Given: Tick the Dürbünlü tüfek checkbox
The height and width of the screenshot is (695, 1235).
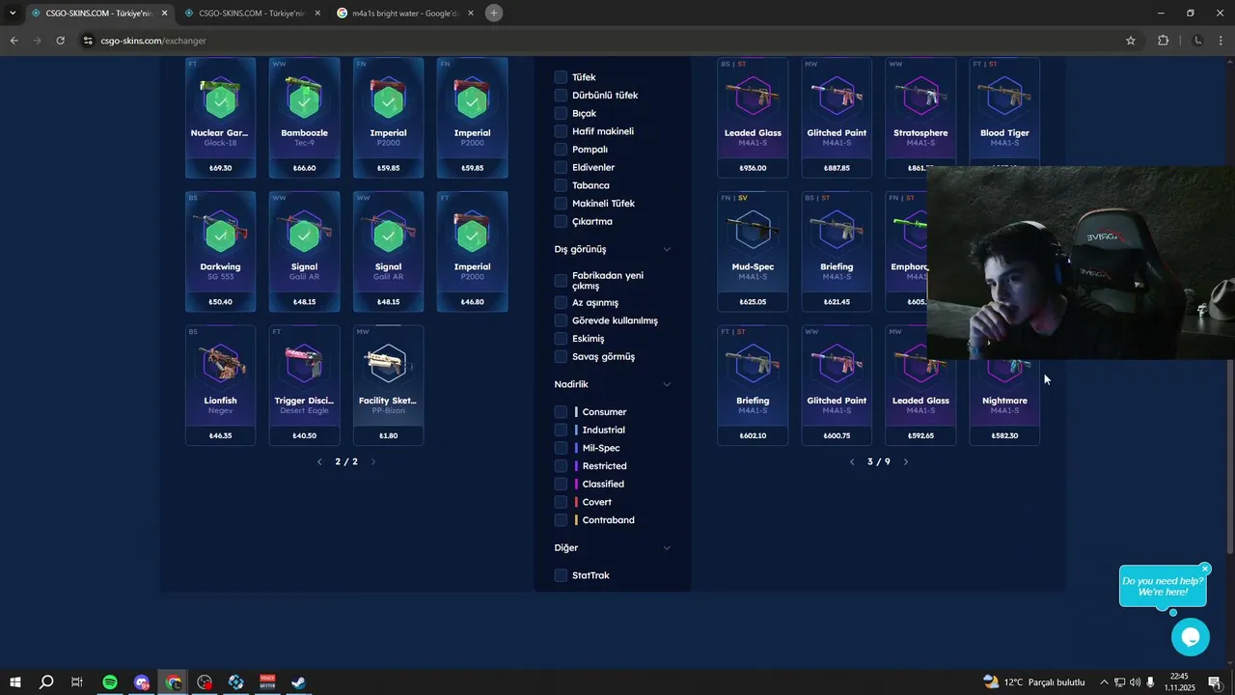Looking at the screenshot, I should click(561, 96).
